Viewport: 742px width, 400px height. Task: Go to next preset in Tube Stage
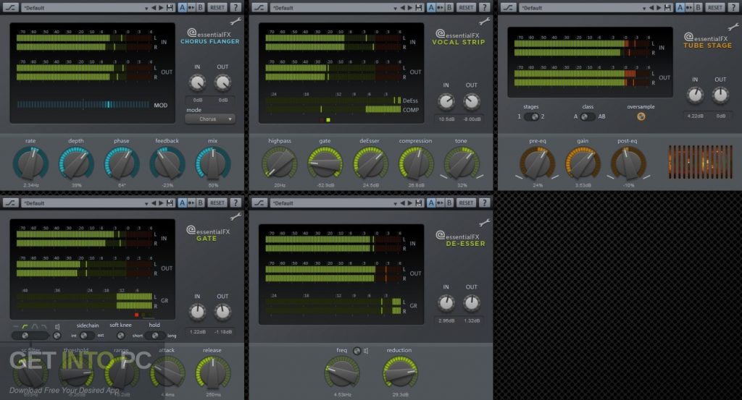[x=659, y=7]
